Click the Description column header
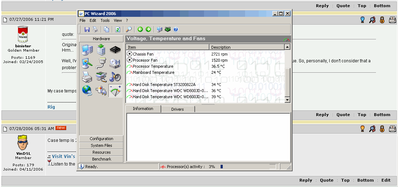This screenshot has height=187, width=398. point(221,47)
